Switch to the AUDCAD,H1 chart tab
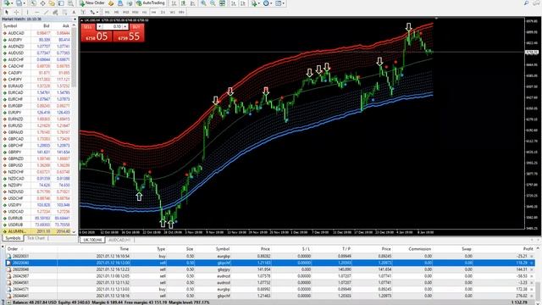The width and height of the screenshot is (542, 305). pyautogui.click(x=119, y=240)
